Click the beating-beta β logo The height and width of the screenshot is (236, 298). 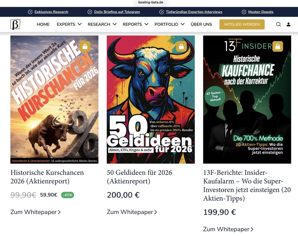15,24
